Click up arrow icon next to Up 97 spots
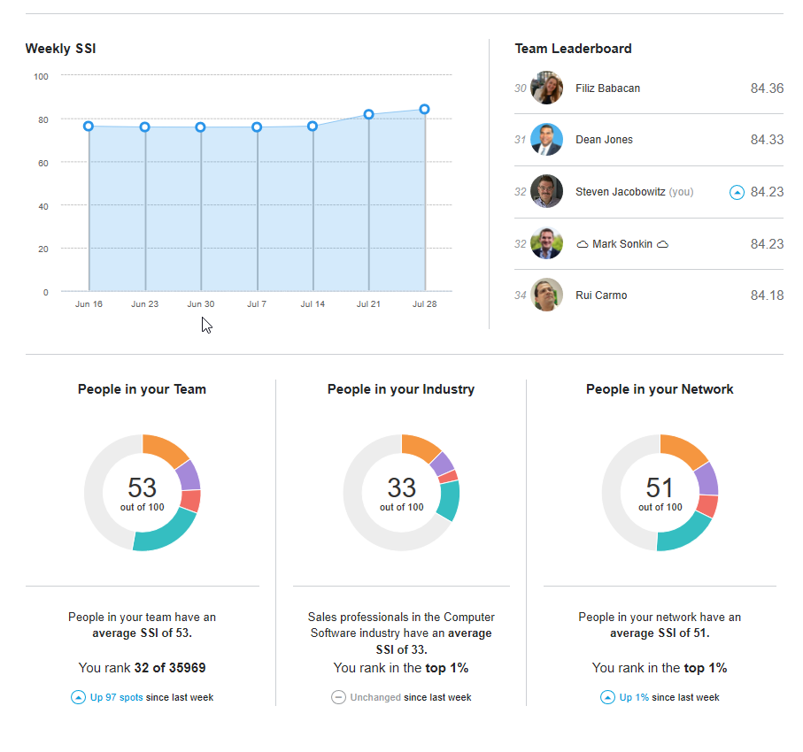The image size is (803, 752). click(78, 697)
